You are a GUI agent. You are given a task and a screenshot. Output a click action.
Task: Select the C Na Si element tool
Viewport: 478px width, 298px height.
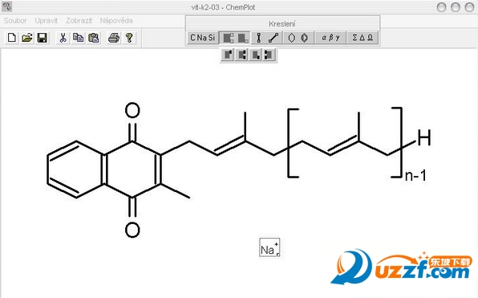[x=202, y=38]
